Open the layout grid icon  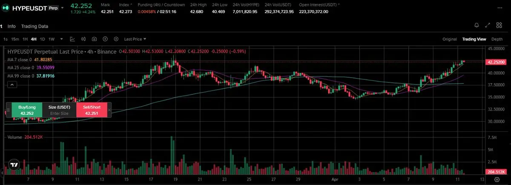click(500, 26)
